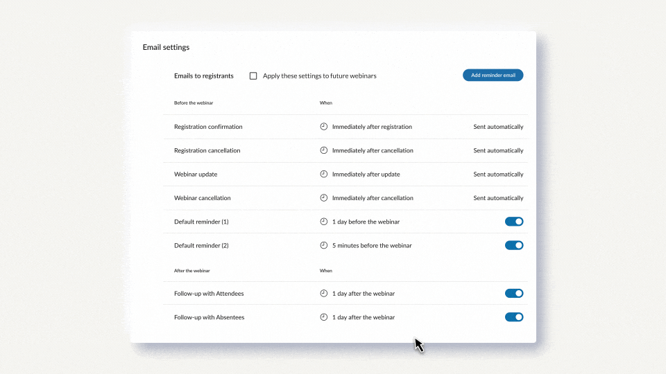The image size is (666, 374).
Task: Disable the Default reminder (1) toggle
Action: [513, 222]
